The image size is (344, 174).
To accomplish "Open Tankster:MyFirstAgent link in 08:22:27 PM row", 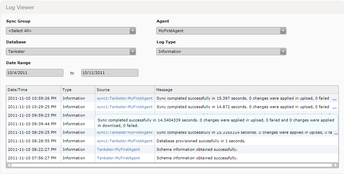I will (x=118, y=149).
